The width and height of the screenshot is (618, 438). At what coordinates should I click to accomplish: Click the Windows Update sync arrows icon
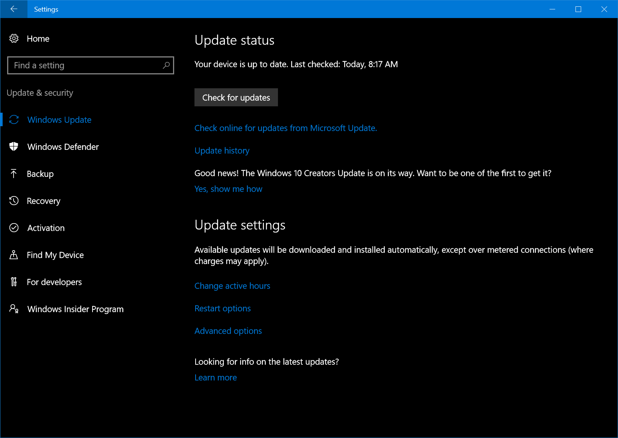pyautogui.click(x=14, y=120)
